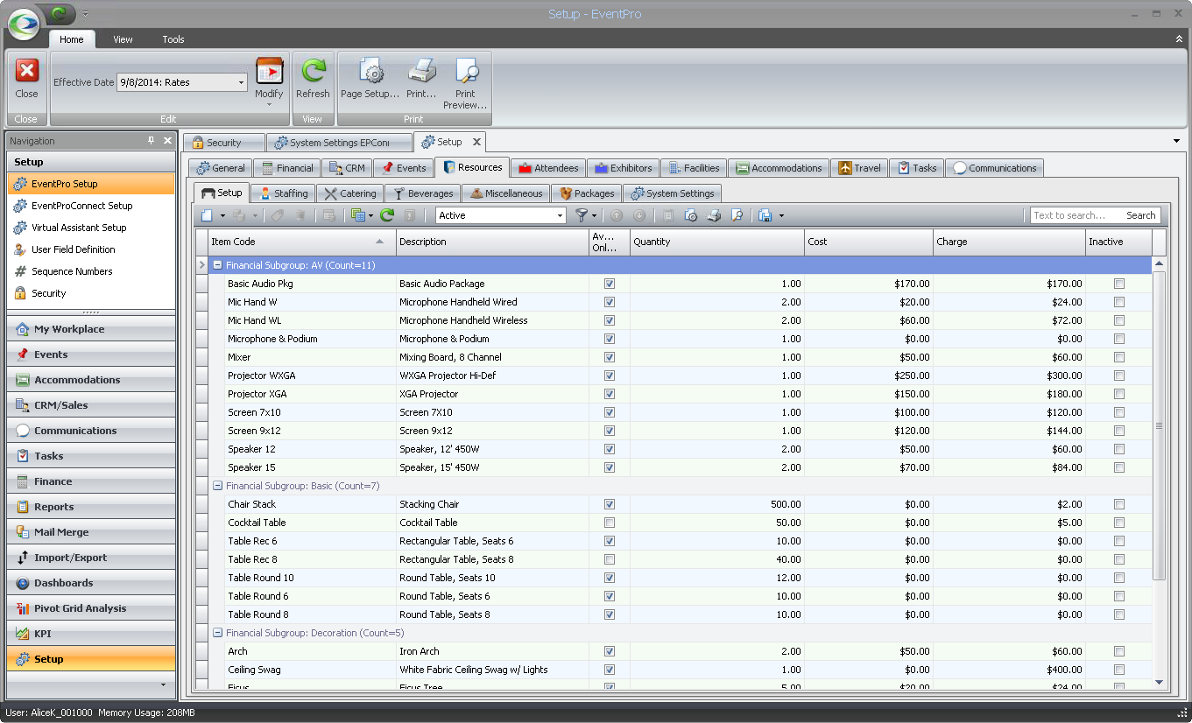
Task: Collapse the Financial Subgroup: AV group
Action: coord(217,264)
